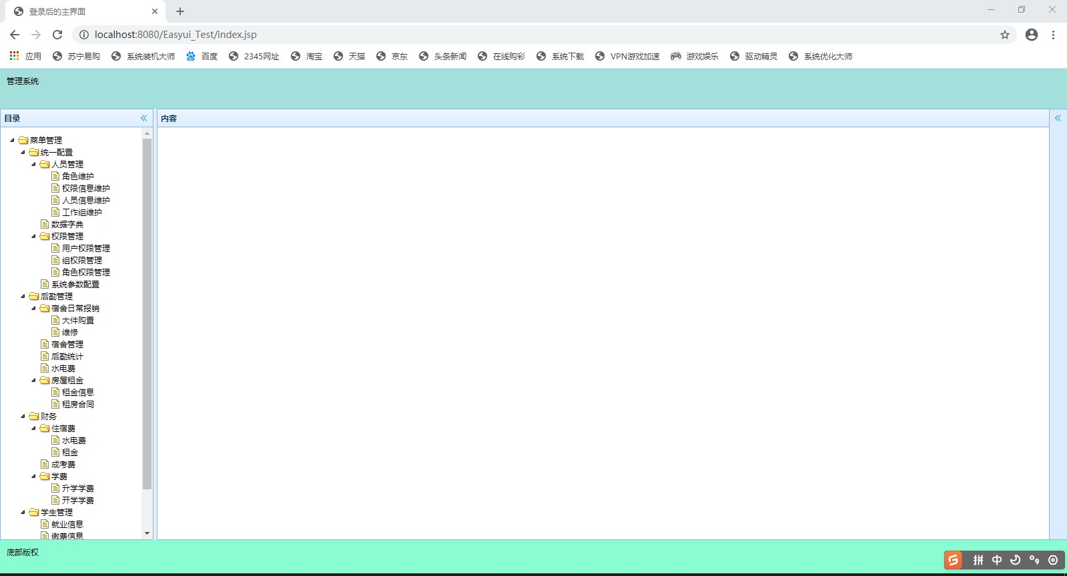Open the 应用 apps shortcut
1067x576 pixels.
pos(25,56)
